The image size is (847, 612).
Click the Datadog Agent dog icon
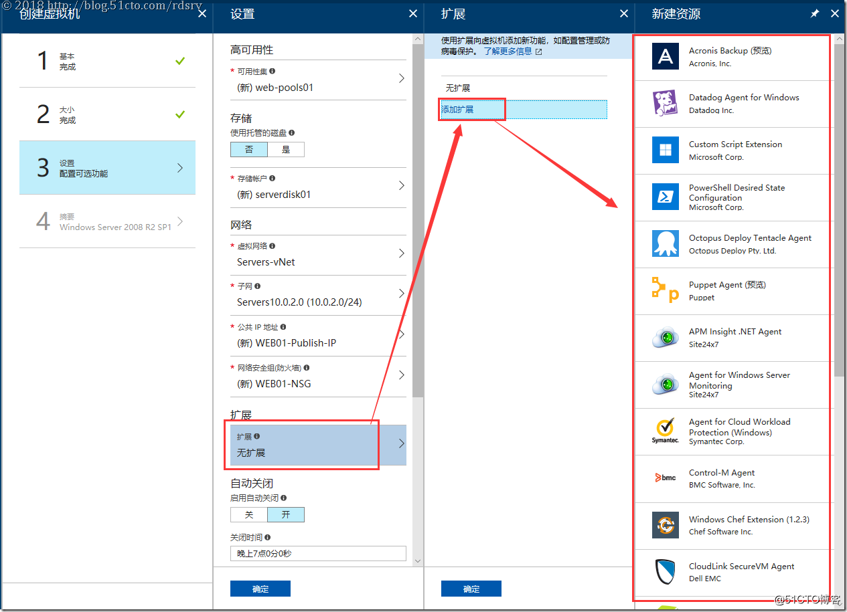coord(665,103)
